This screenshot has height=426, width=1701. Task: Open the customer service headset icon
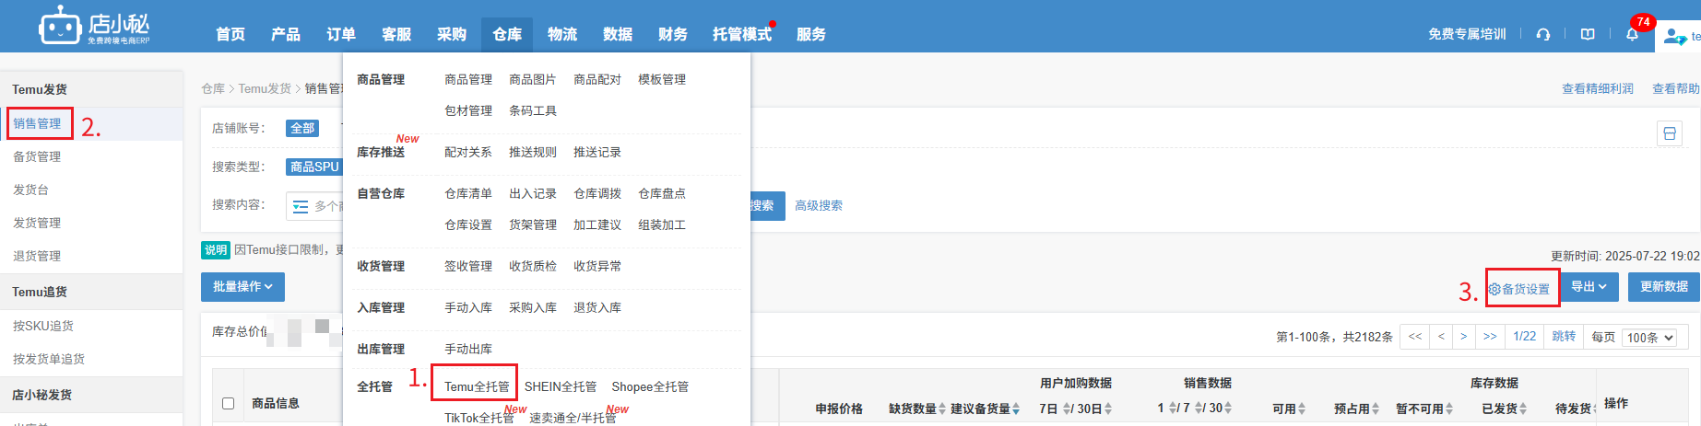(1543, 34)
